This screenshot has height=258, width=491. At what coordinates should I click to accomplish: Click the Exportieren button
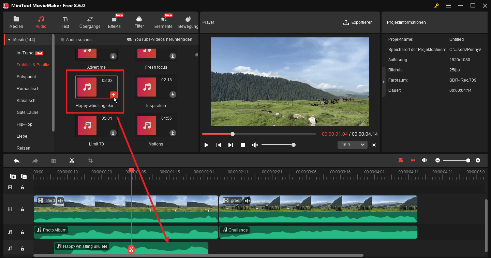coord(358,22)
